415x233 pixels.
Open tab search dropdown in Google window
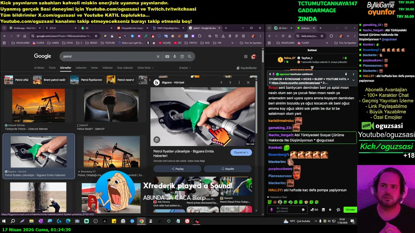click(x=4, y=28)
